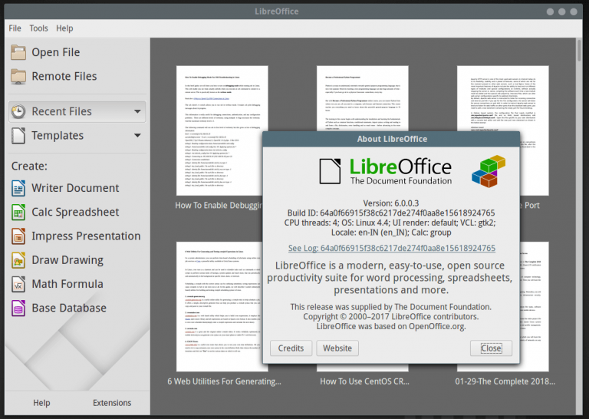Click the Templates page icon
This screenshot has height=419, width=589.
(18, 135)
